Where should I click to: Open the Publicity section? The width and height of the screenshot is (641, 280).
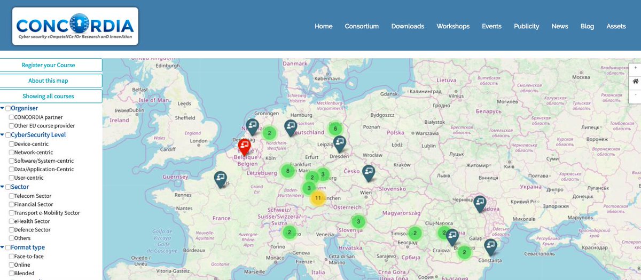coord(527,26)
